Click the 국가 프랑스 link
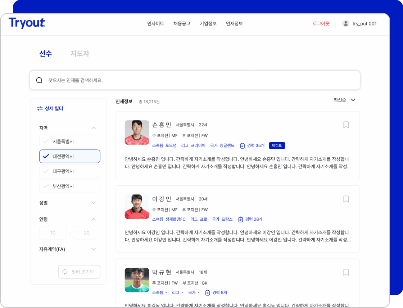403x308 pixels. (222, 219)
